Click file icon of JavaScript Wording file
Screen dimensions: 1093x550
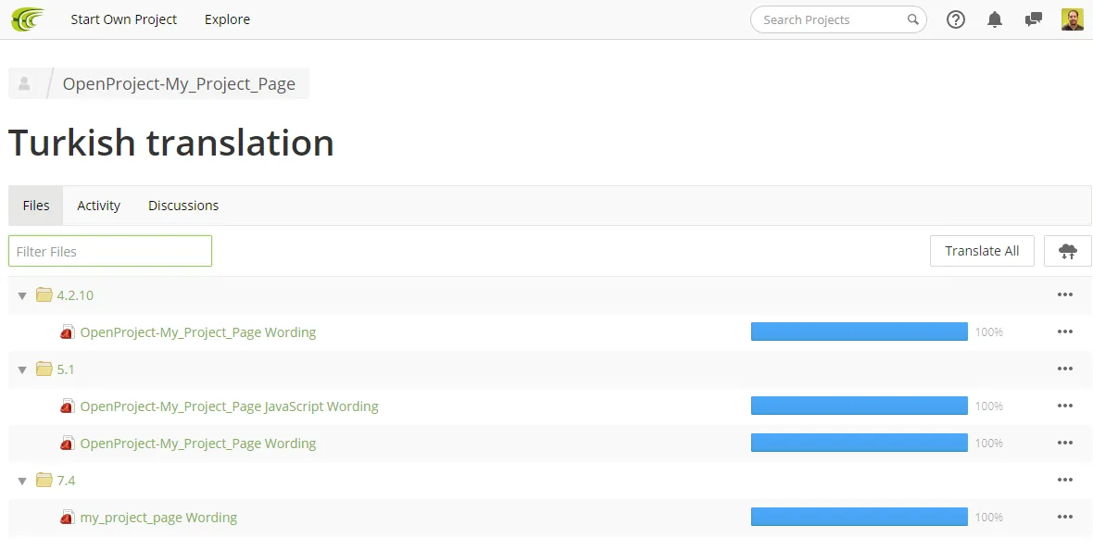(67, 406)
